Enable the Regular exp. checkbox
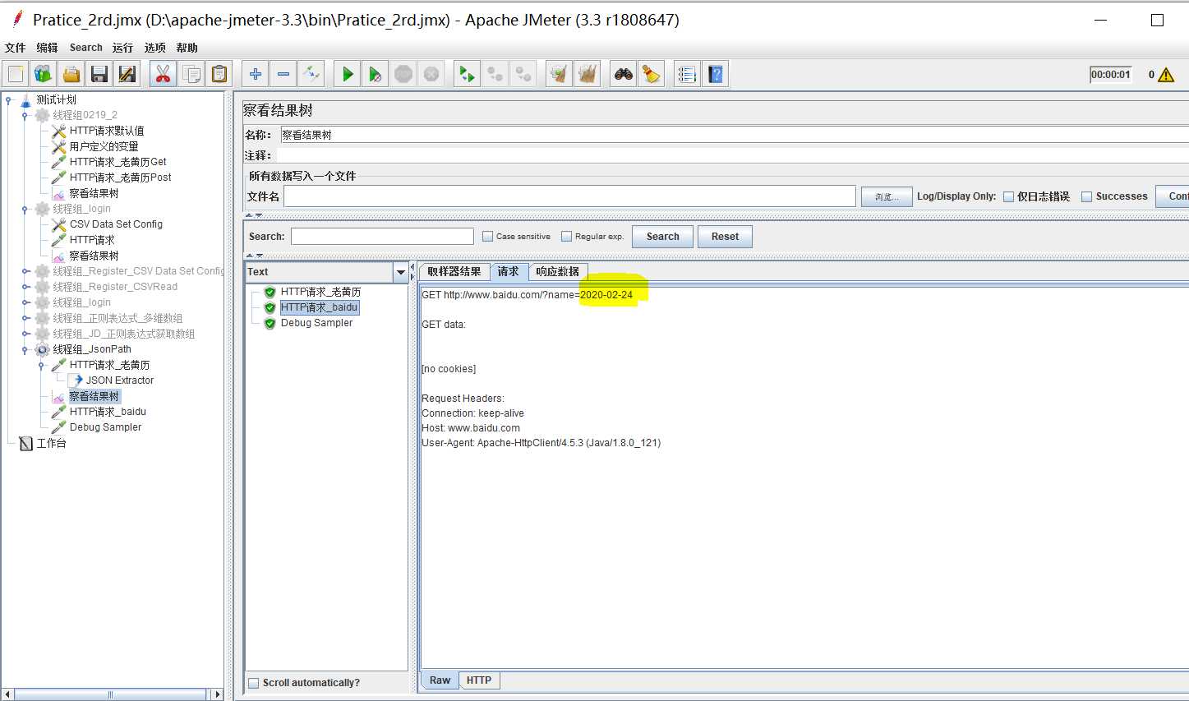Screen dimensions: 1189x701 click(x=566, y=237)
